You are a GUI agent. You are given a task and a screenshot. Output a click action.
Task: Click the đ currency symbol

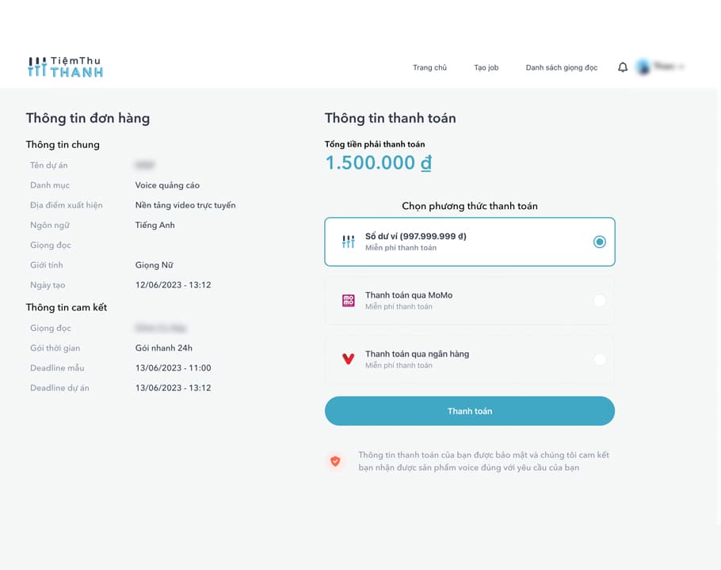point(426,163)
